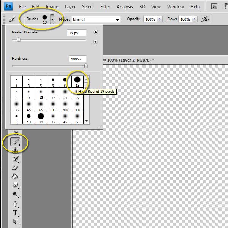Click the Hardness slider handle
The height and width of the screenshot is (228, 228).
86,66
